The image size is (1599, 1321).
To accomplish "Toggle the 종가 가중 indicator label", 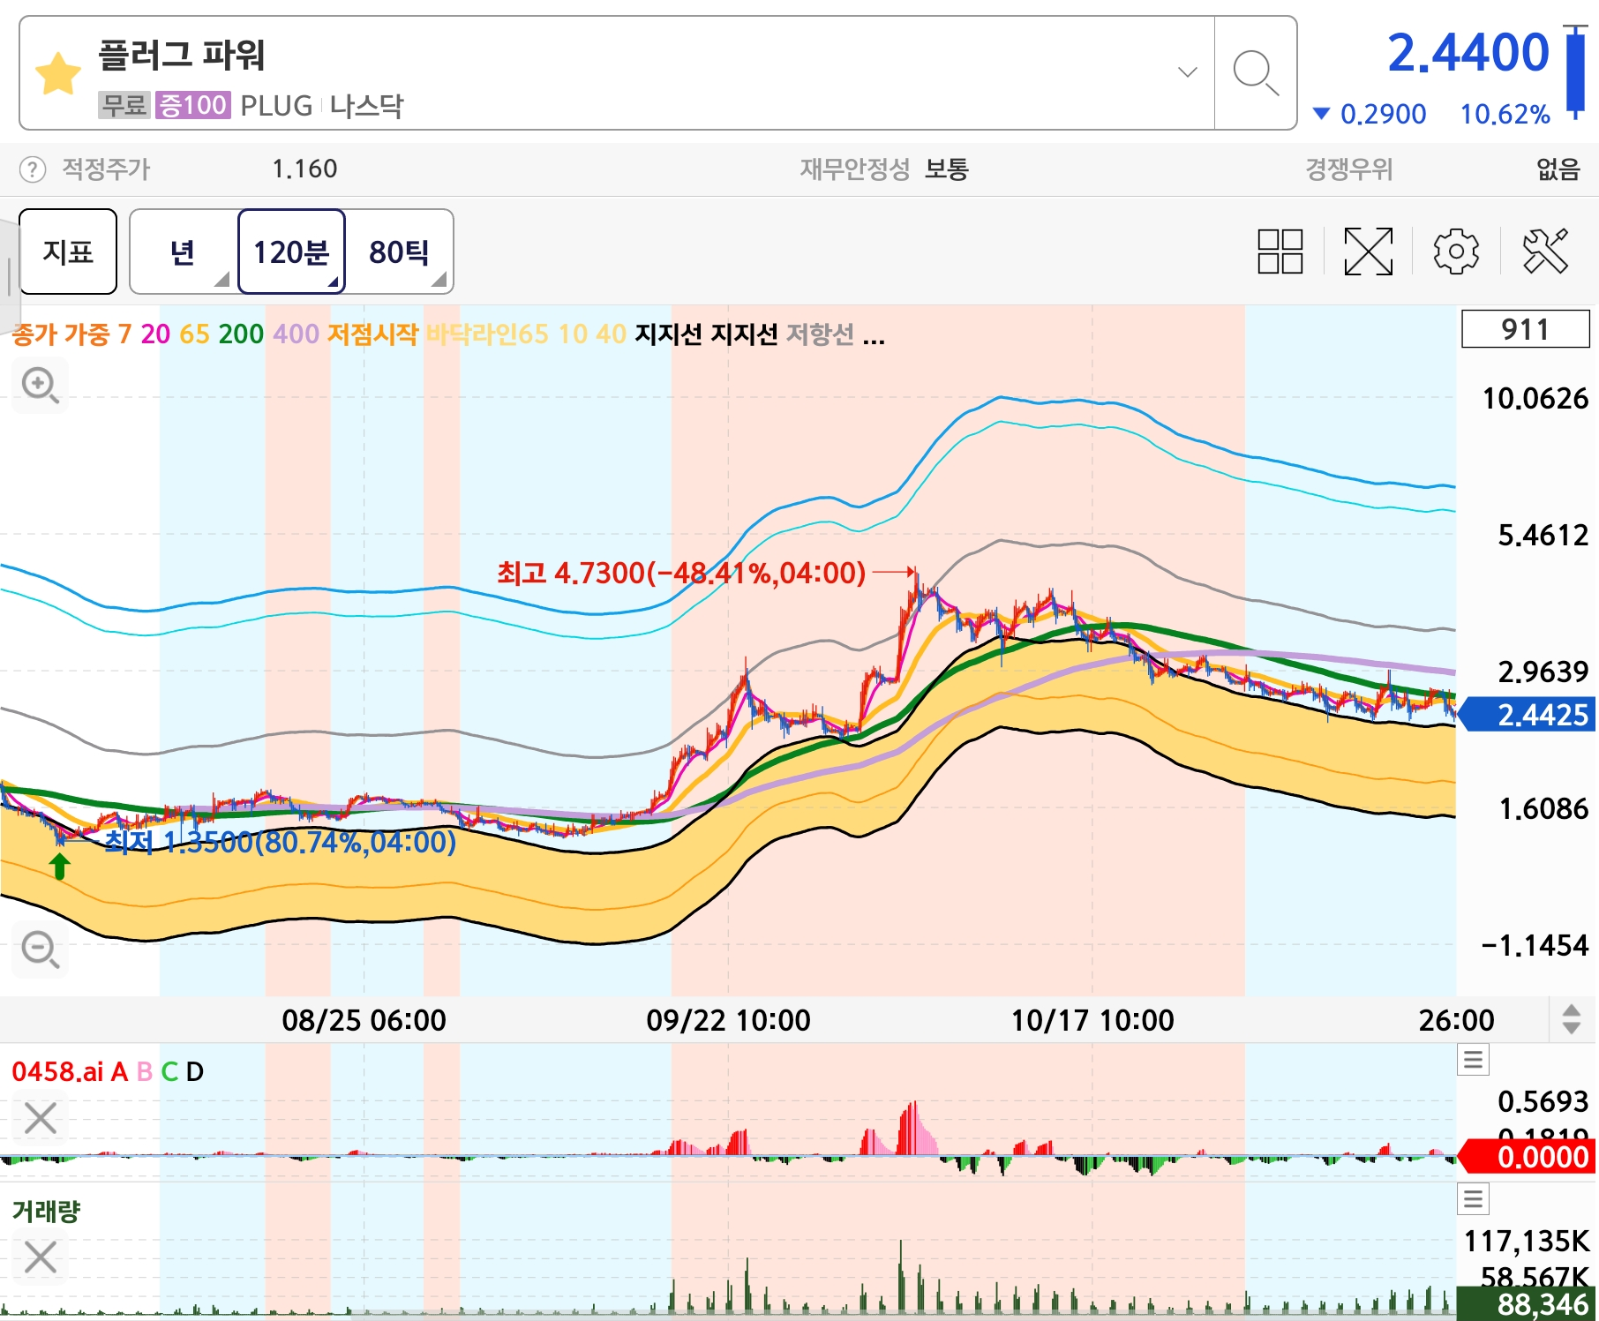I will [x=60, y=334].
